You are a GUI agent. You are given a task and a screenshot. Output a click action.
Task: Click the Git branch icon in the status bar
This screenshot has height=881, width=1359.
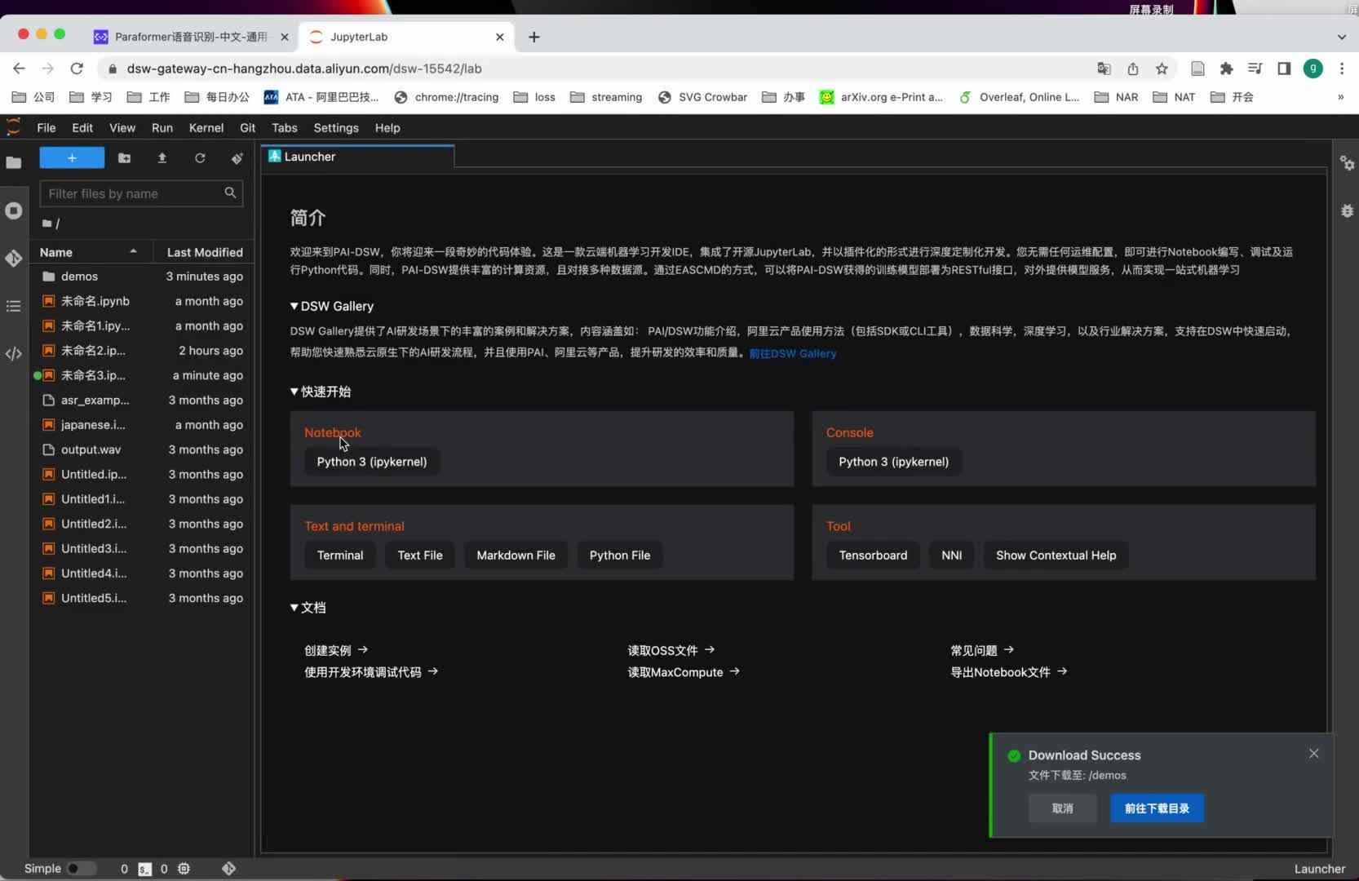(228, 869)
